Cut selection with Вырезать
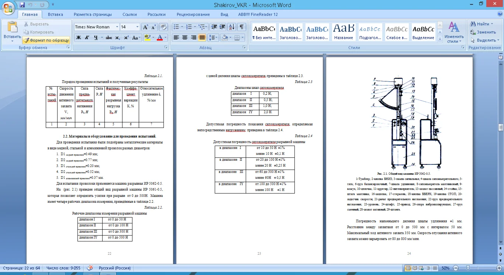This screenshot has width=504, height=275. pyautogui.click(x=37, y=24)
